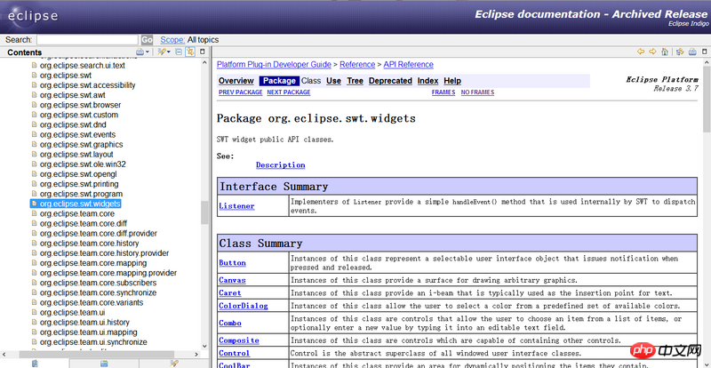Click Contents tree scroll down arrow
The width and height of the screenshot is (711, 368).
coord(204,347)
